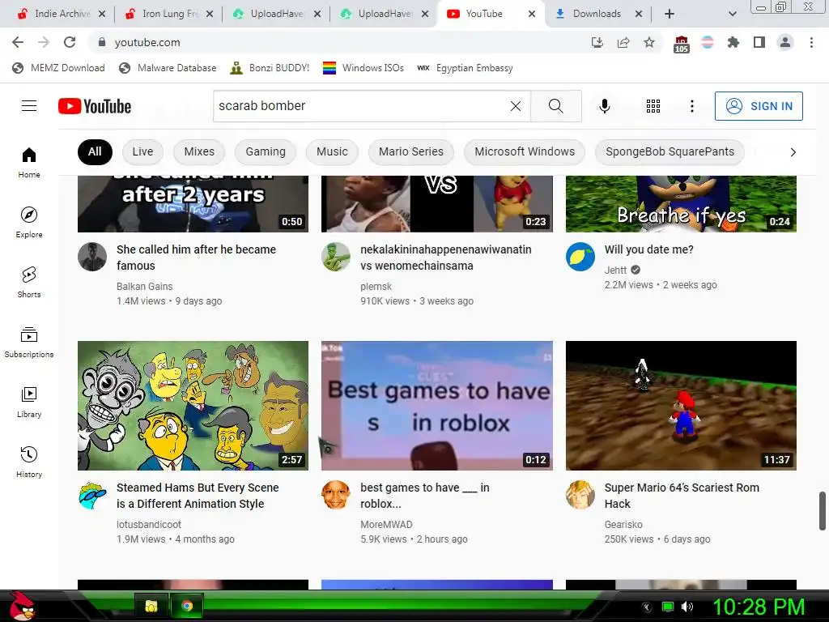Viewport: 829px width, 622px height.
Task: Click the YouTube logo
Action: pos(95,106)
